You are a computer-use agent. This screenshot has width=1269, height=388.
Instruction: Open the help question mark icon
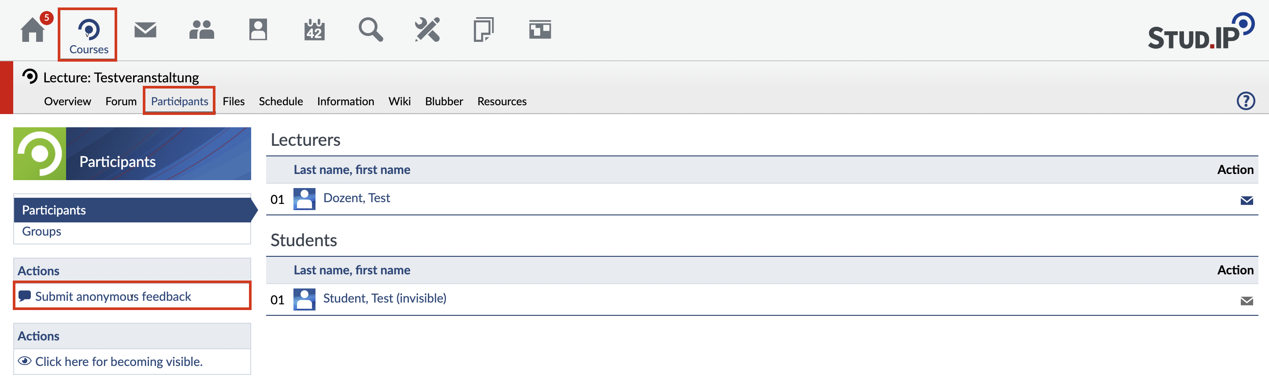1245,101
